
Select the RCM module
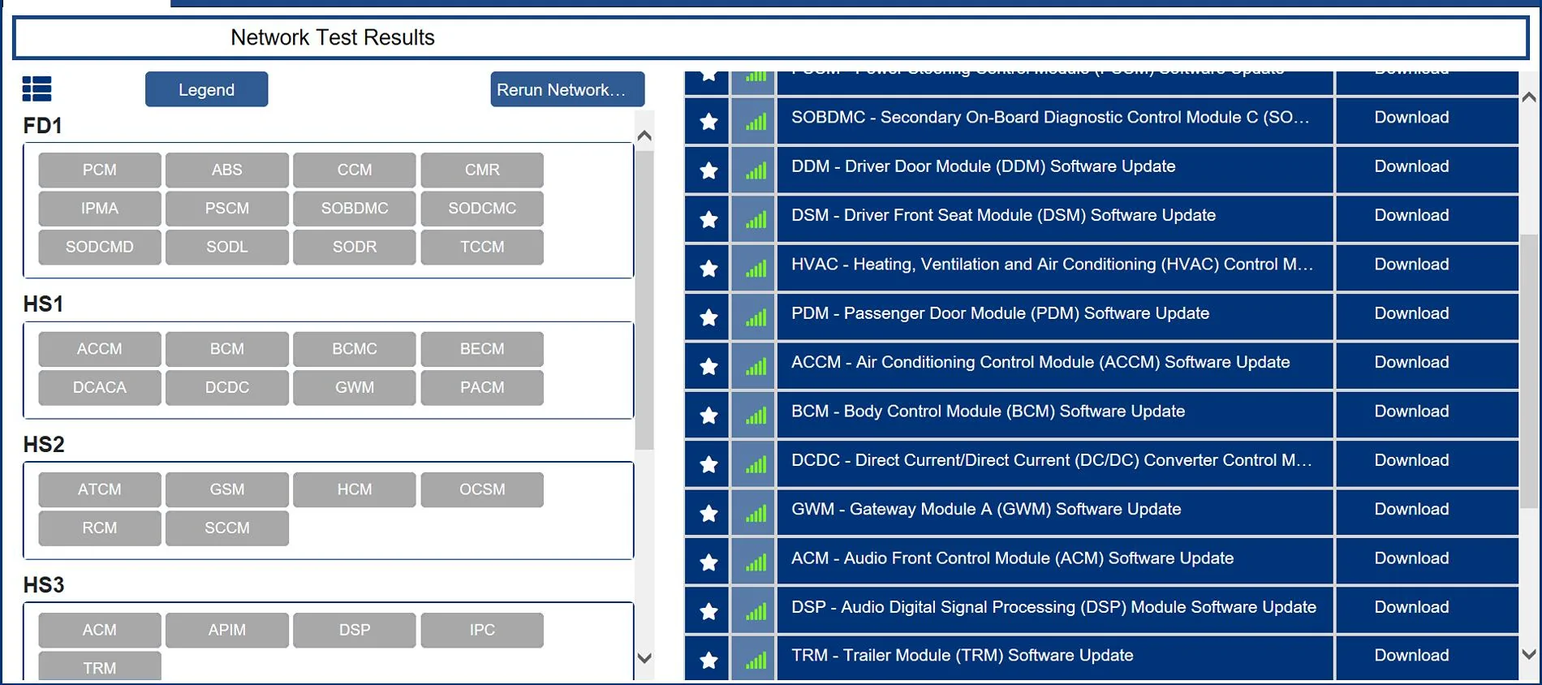(100, 528)
